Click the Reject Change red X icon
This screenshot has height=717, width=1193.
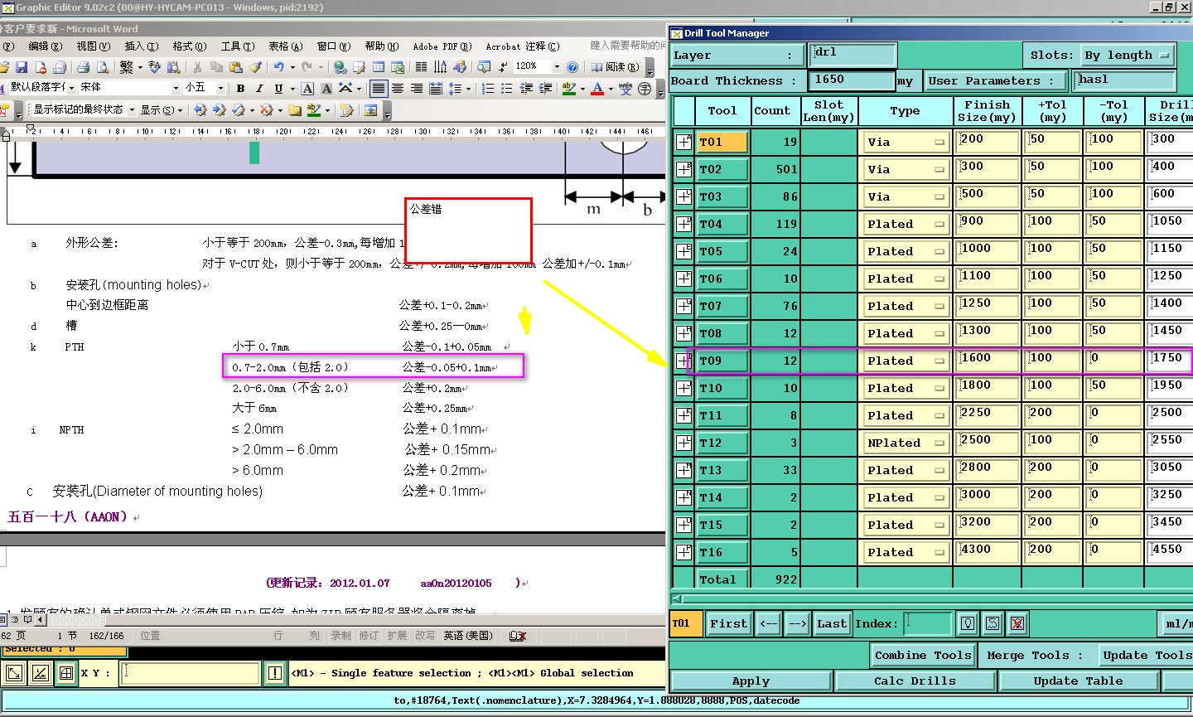click(266, 109)
